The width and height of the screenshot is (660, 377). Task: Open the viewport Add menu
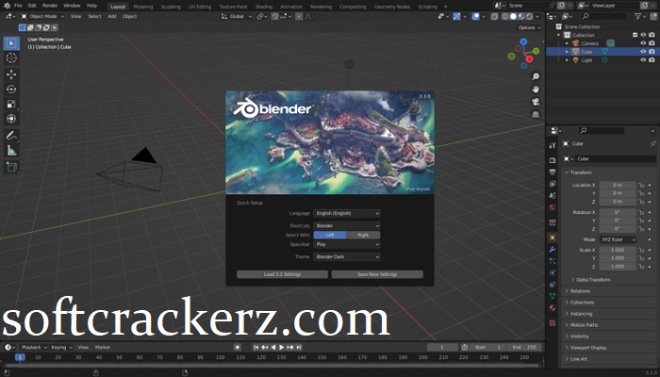click(x=112, y=16)
